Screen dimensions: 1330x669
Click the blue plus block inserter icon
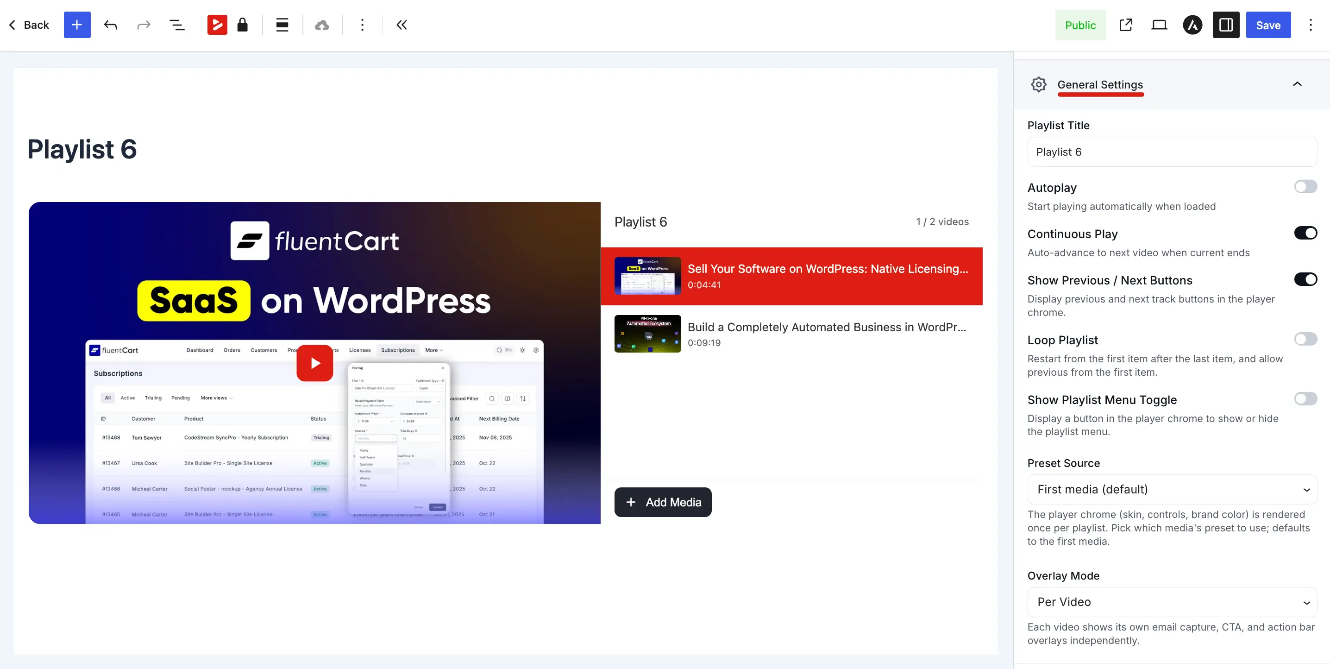[x=77, y=25]
